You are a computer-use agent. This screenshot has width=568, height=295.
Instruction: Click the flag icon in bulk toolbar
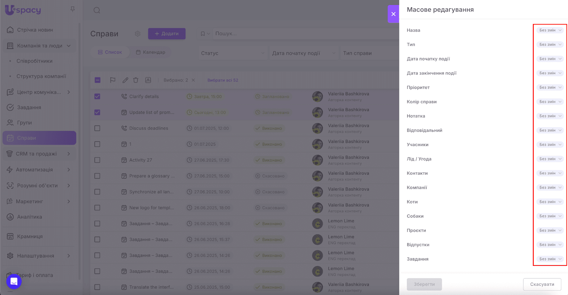pyautogui.click(x=113, y=80)
